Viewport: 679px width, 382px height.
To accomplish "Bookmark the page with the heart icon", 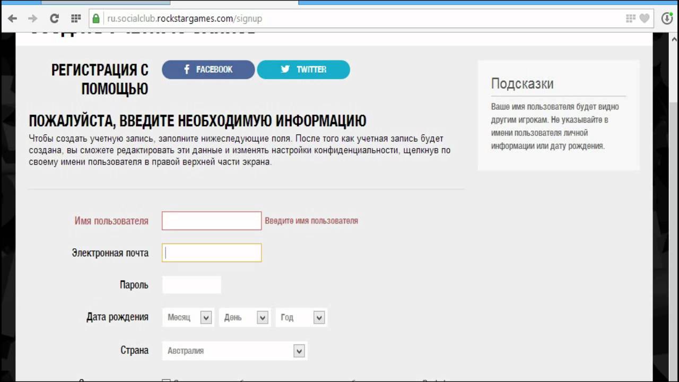I will [644, 19].
